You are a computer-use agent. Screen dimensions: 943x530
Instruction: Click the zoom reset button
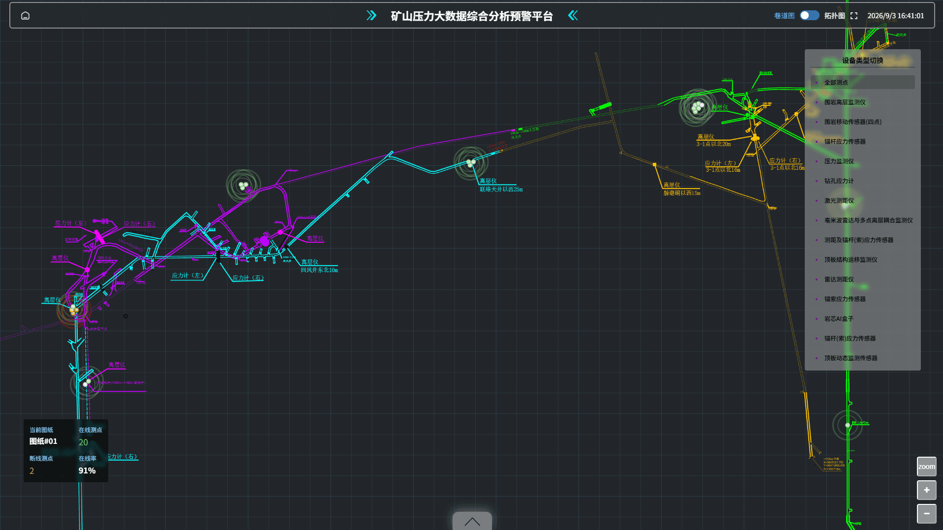click(x=926, y=467)
